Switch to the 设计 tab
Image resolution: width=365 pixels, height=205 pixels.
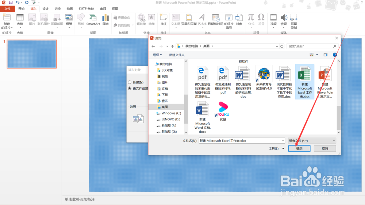coord(45,9)
